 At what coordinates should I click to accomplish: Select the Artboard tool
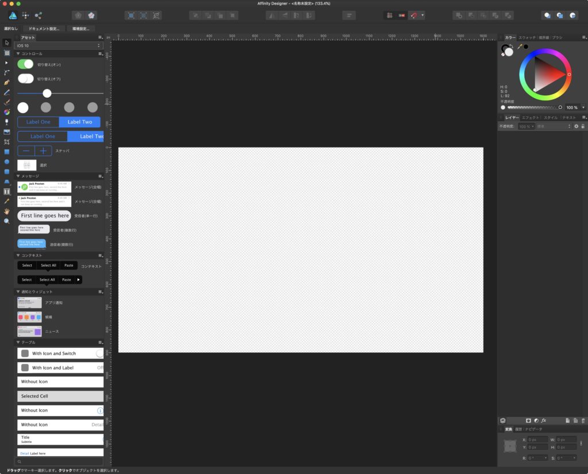pos(7,53)
